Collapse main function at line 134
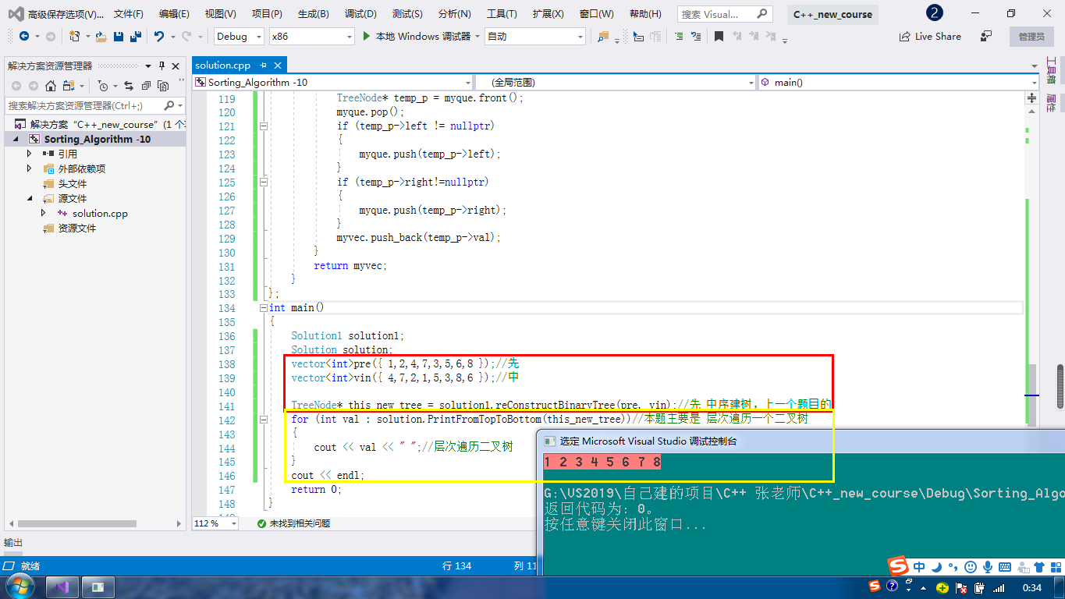 (264, 308)
